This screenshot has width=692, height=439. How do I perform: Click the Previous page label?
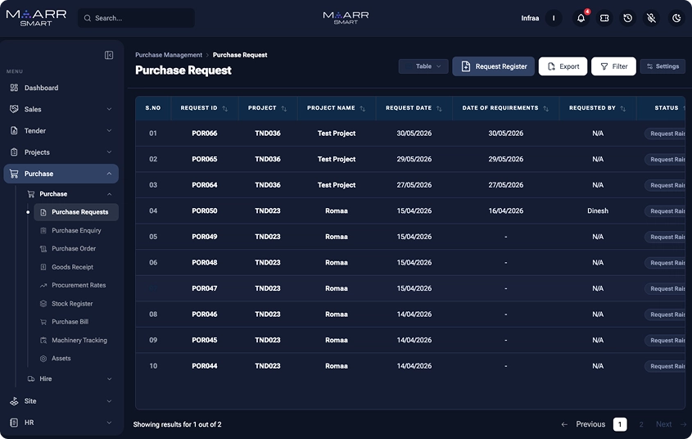coord(590,424)
